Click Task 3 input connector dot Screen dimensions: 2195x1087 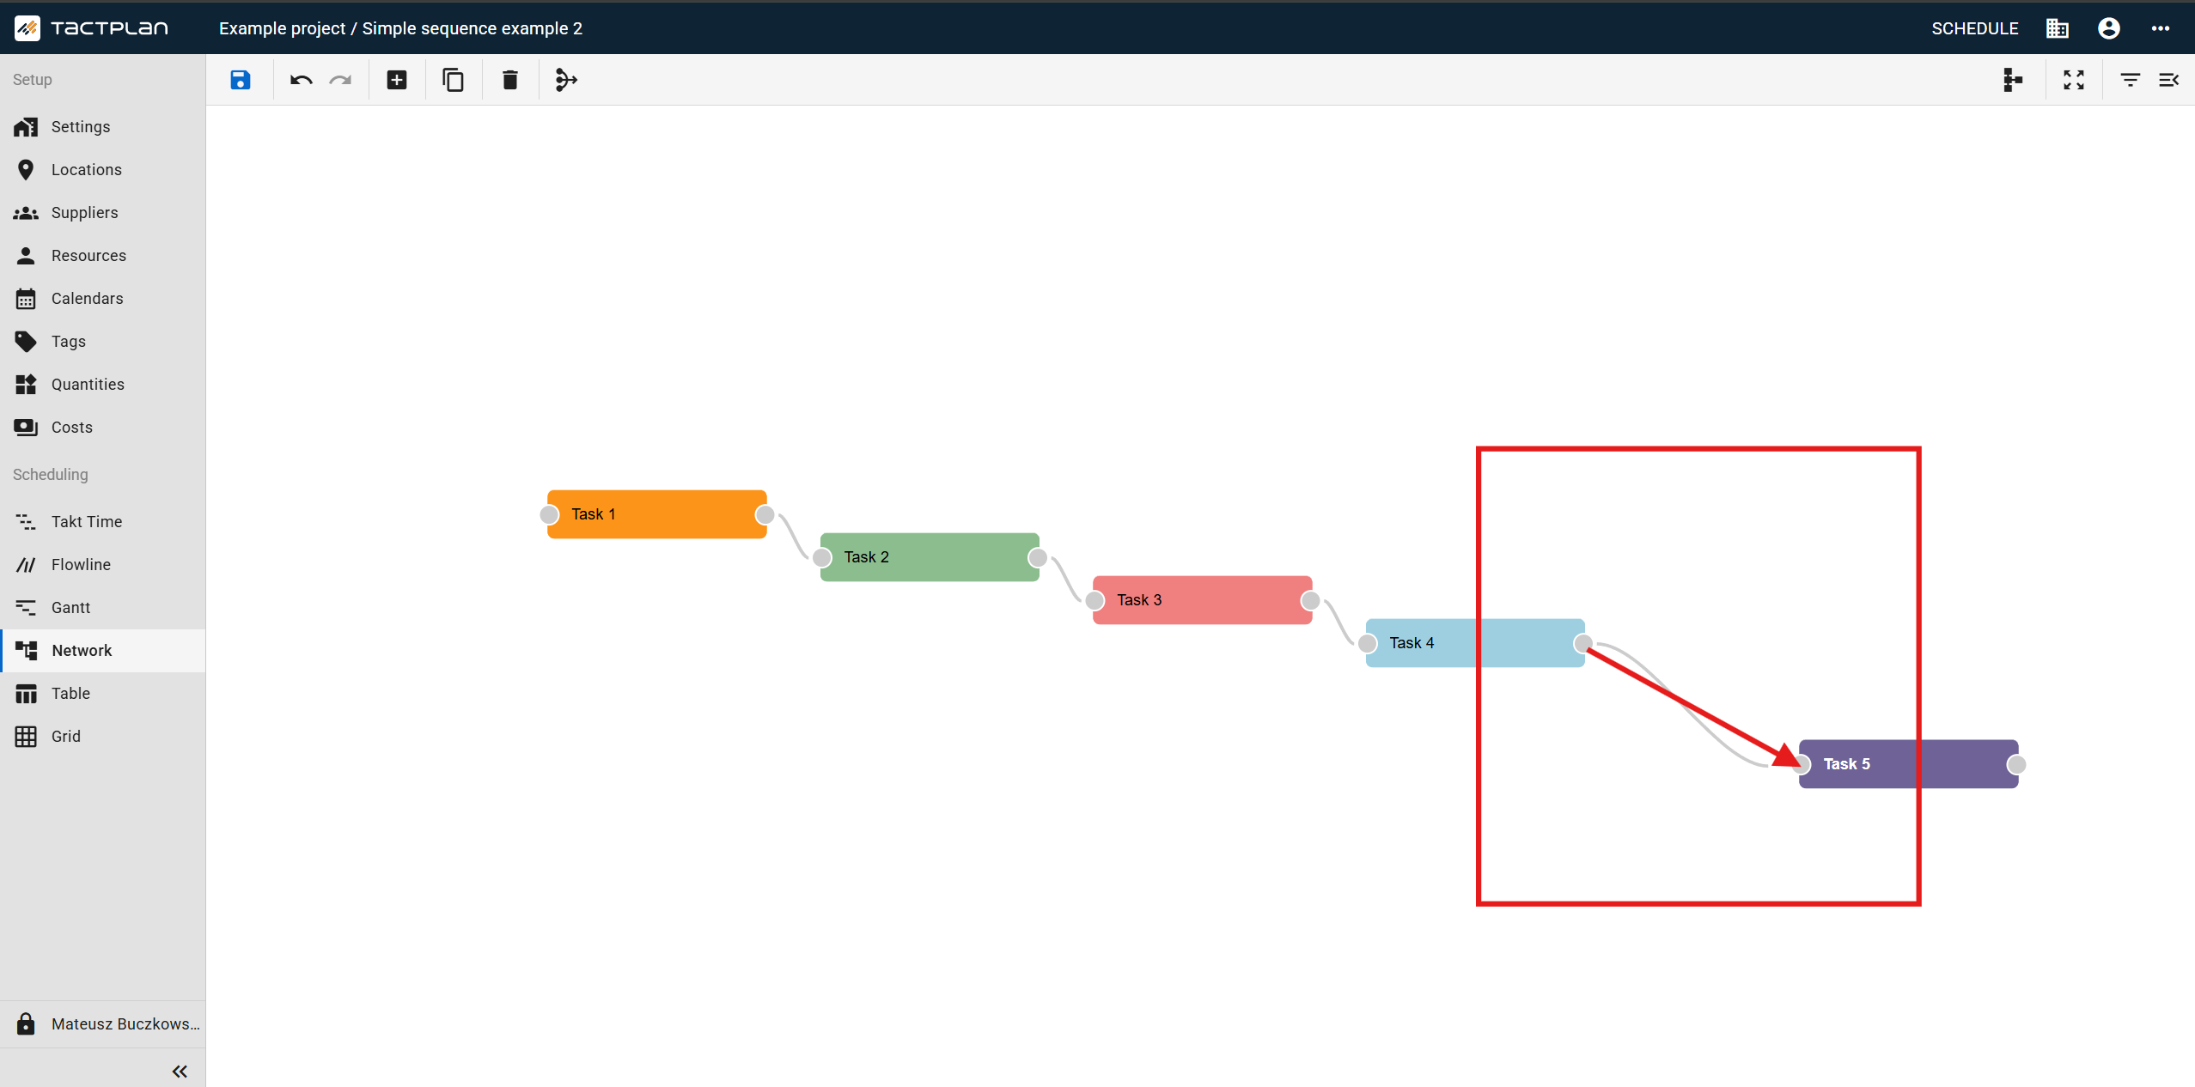[1094, 600]
